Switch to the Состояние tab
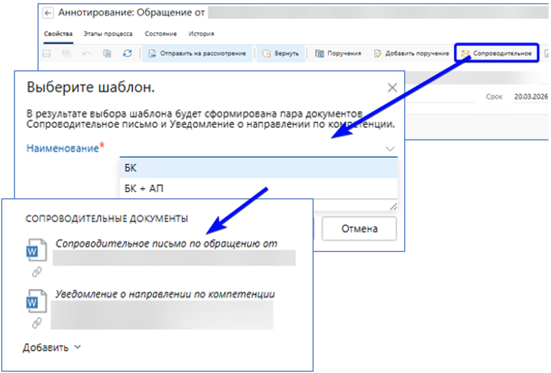Viewport: 551px width, 373px height. 161,34
